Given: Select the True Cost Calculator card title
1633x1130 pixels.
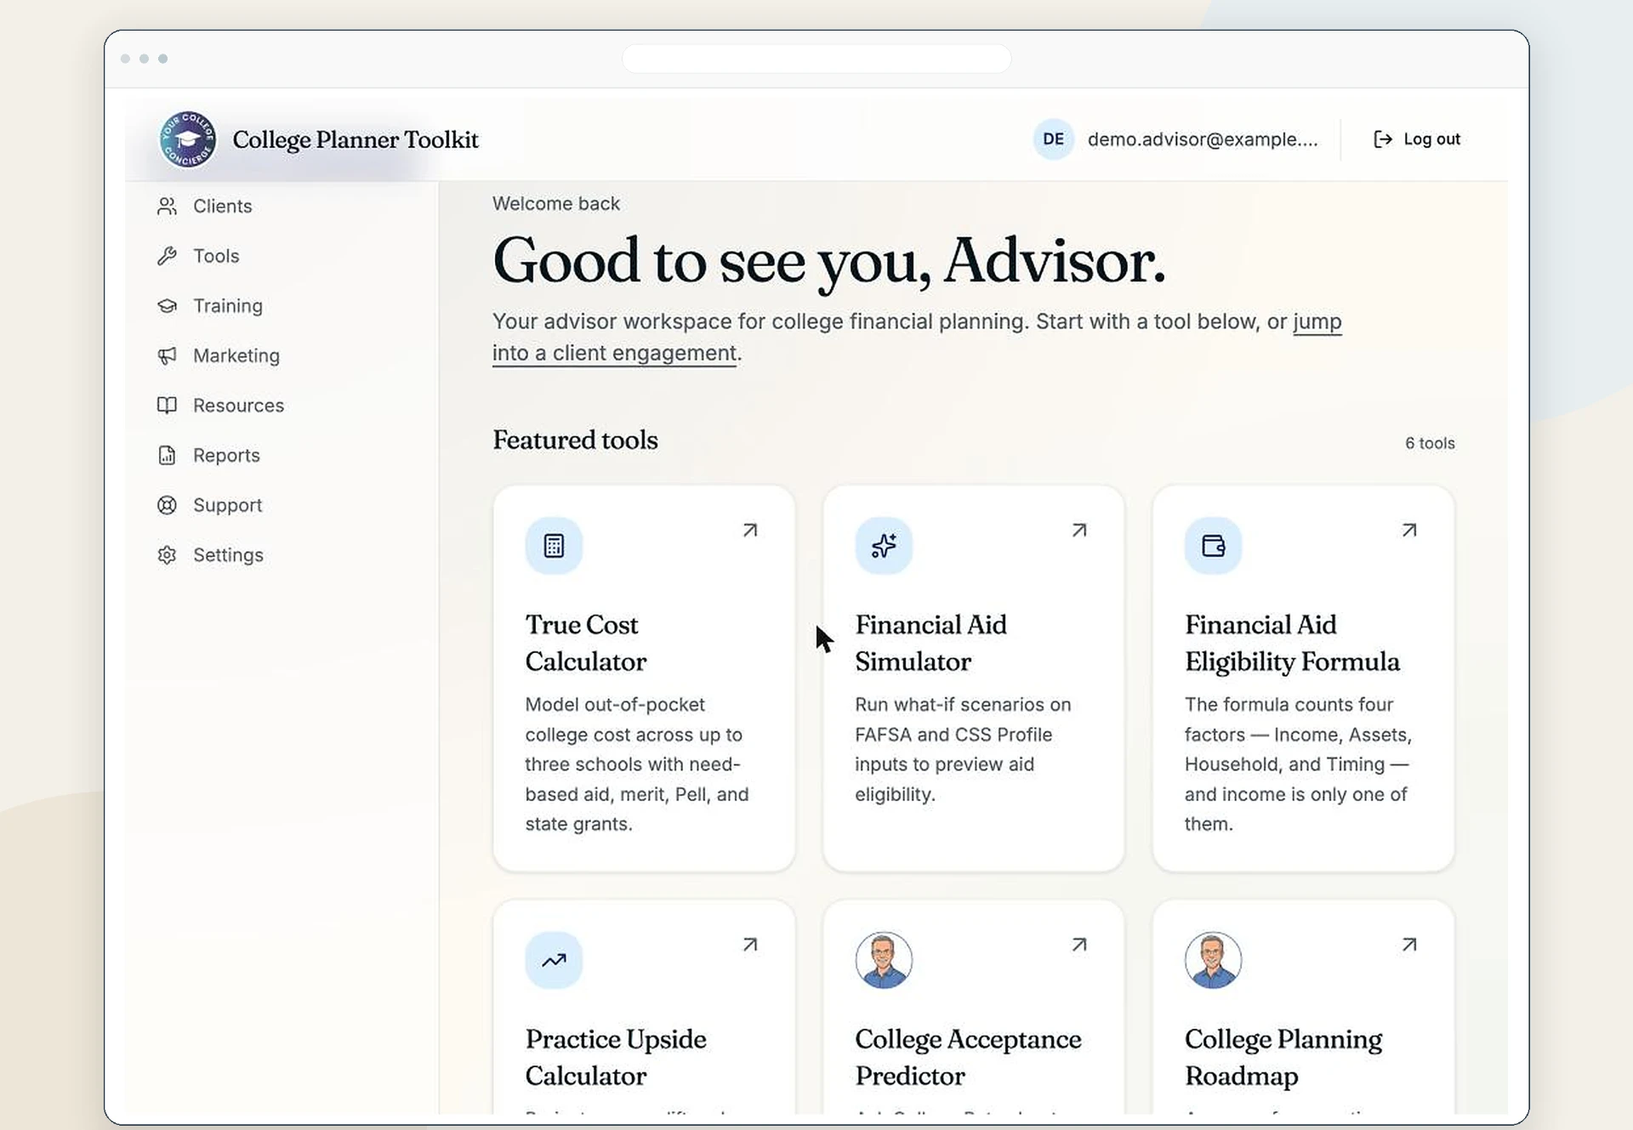Looking at the screenshot, I should (586, 643).
